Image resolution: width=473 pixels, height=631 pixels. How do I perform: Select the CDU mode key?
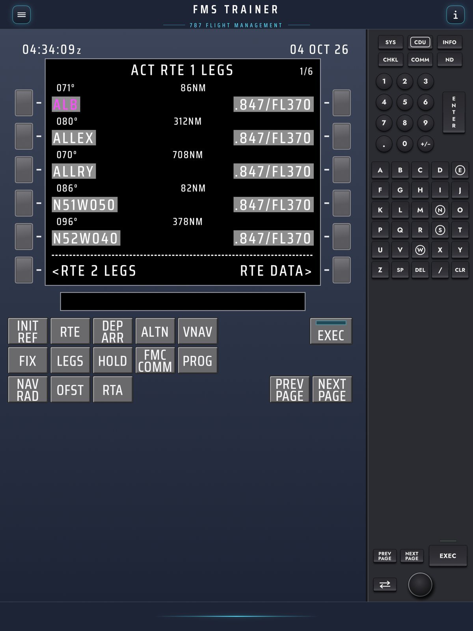coord(420,42)
